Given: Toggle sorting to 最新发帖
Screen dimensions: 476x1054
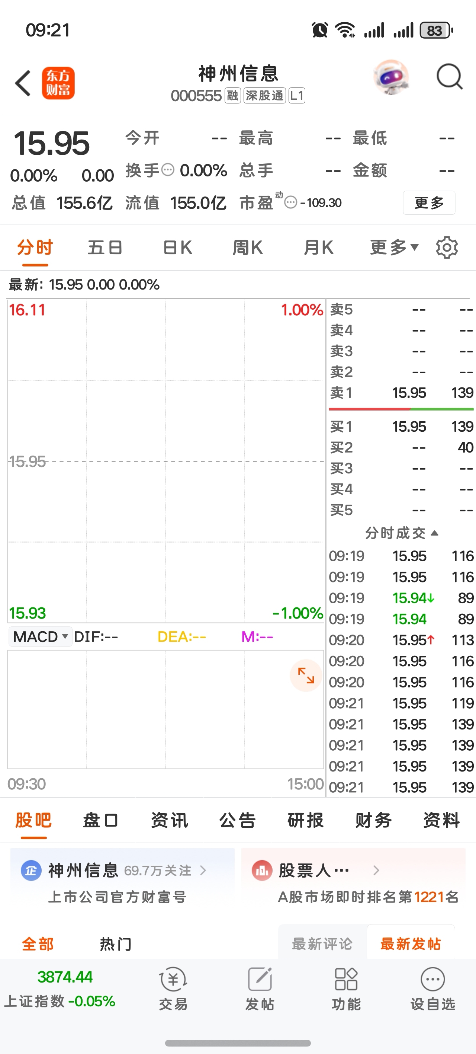Looking at the screenshot, I should pyautogui.click(x=411, y=944).
